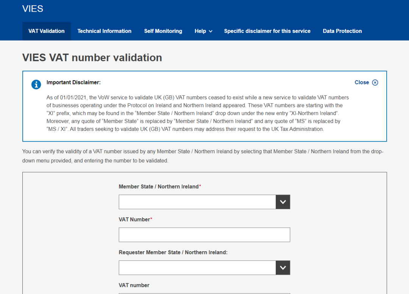Click the VIES VAT number validation heading
This screenshot has width=409, height=294.
pyautogui.click(x=92, y=58)
